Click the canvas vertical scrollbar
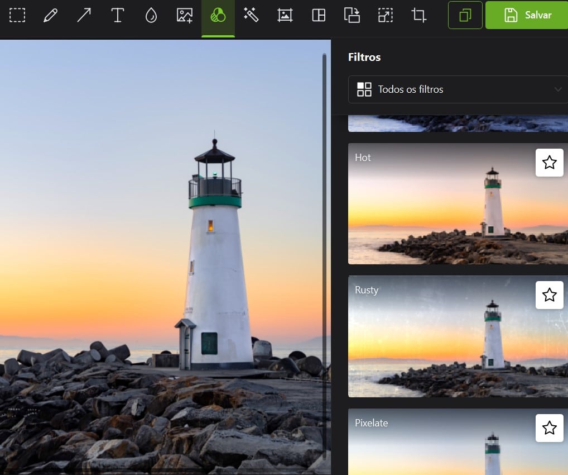The image size is (568, 475). pyautogui.click(x=324, y=258)
